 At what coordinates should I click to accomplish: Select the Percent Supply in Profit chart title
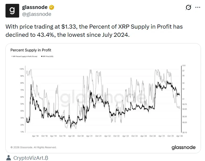pos(31,50)
